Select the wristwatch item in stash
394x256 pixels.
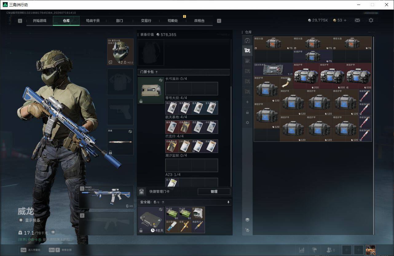point(286,82)
